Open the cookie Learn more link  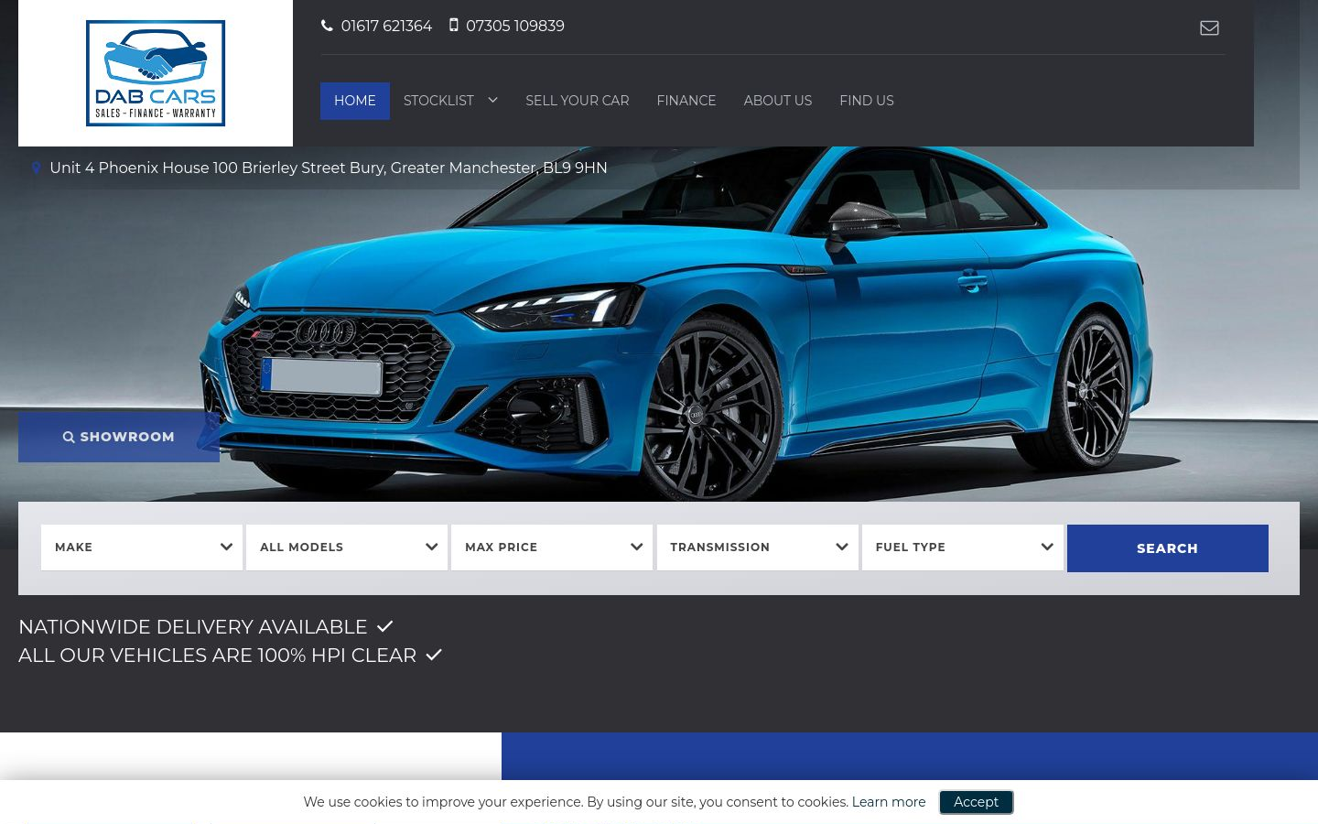click(889, 802)
